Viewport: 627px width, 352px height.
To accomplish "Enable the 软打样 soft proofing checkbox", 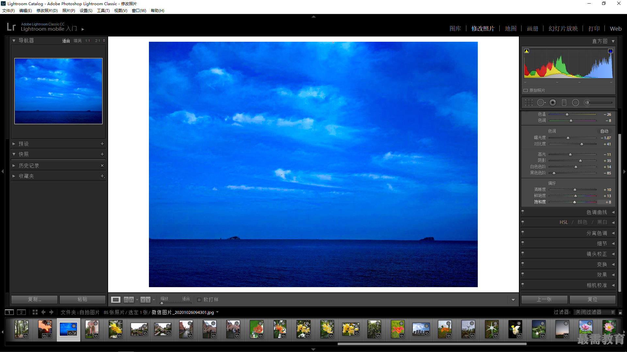I will [199, 300].
